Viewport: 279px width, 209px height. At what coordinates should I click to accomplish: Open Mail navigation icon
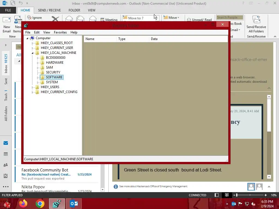pyautogui.click(x=6, y=143)
